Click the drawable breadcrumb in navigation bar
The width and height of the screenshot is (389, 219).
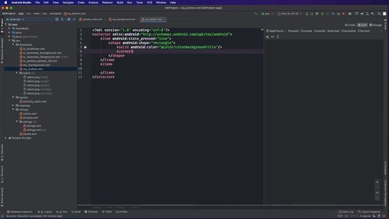55,13
